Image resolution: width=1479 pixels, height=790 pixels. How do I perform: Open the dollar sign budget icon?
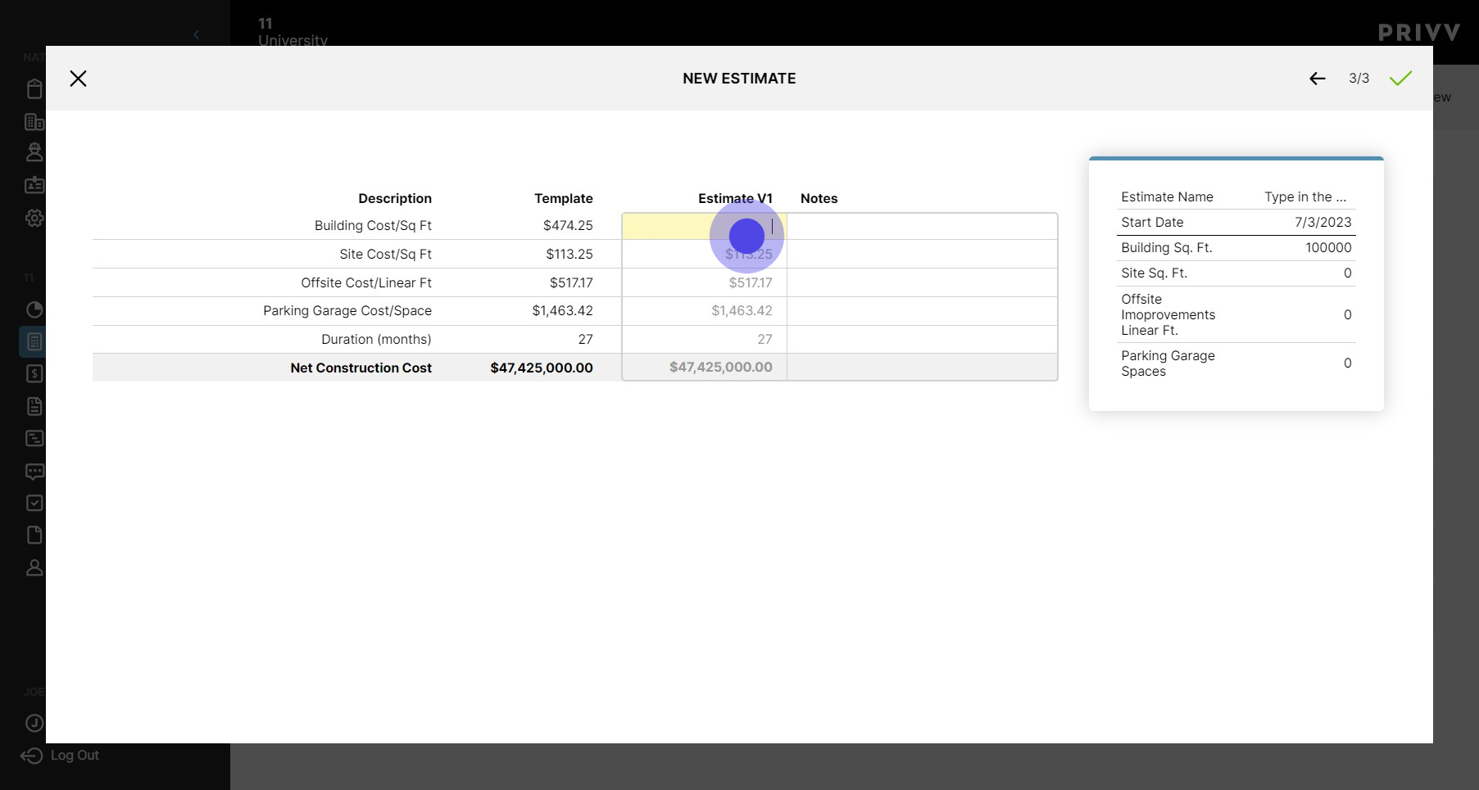coord(34,374)
